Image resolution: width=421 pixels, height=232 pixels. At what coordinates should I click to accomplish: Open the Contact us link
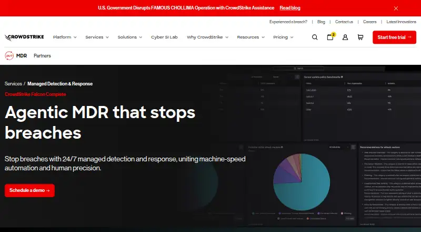pos(344,22)
